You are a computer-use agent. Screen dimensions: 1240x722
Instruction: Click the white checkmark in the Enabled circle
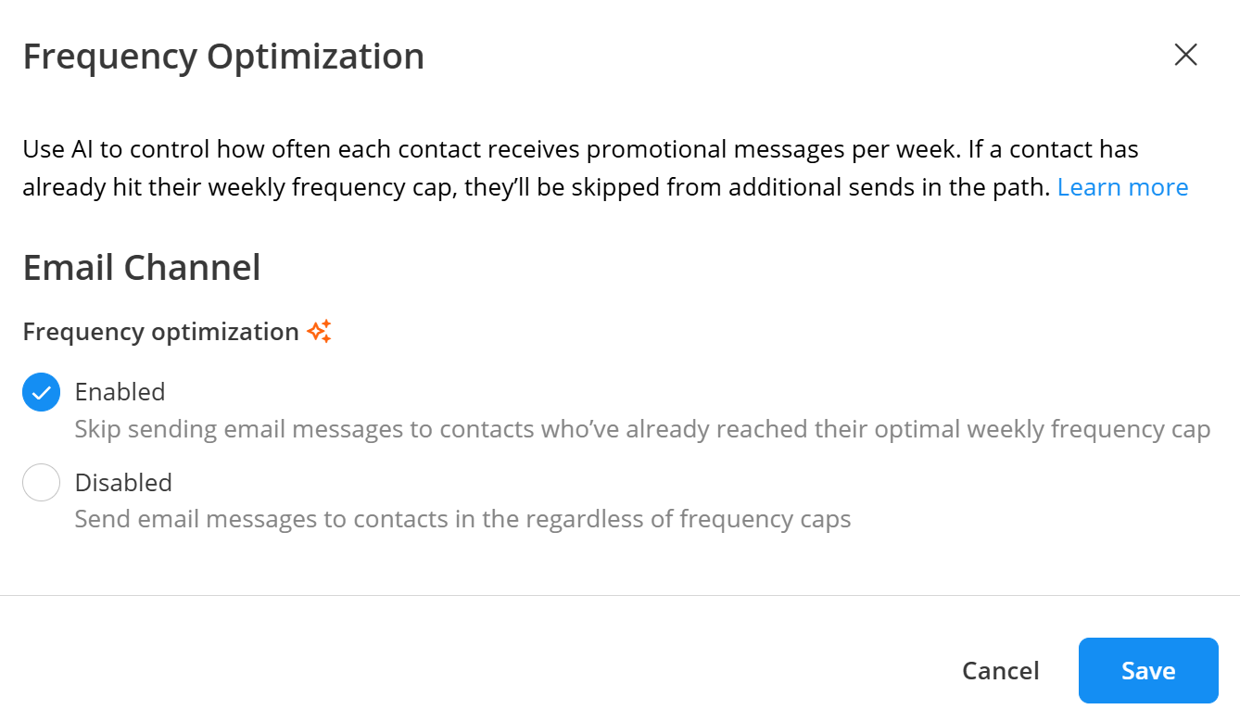point(42,393)
